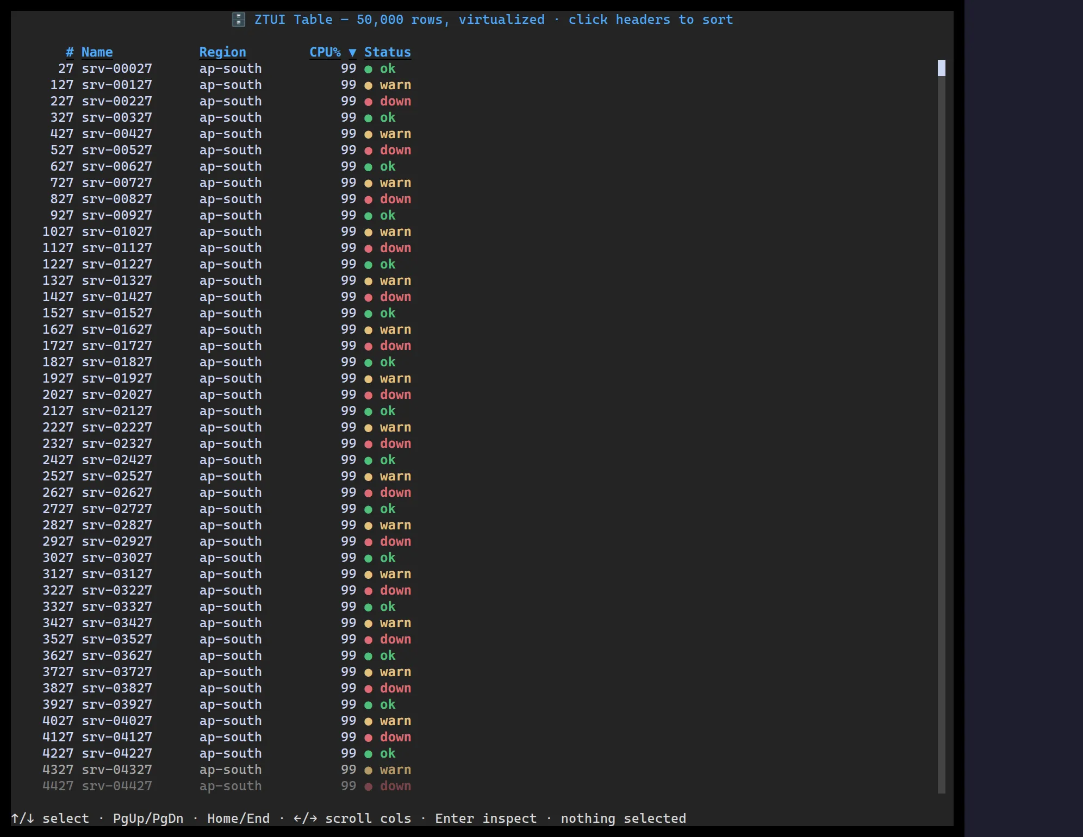
Task: Click row number 3927
Action: click(x=58, y=704)
